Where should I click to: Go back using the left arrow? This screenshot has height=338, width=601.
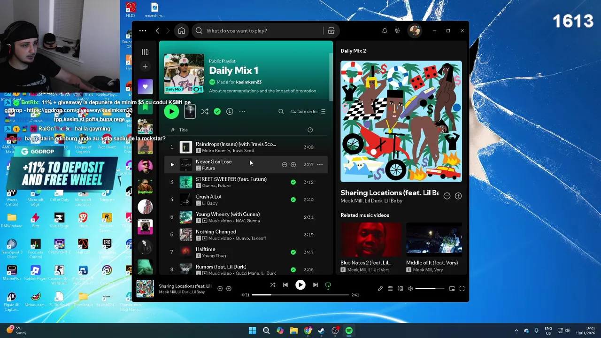[x=157, y=31]
